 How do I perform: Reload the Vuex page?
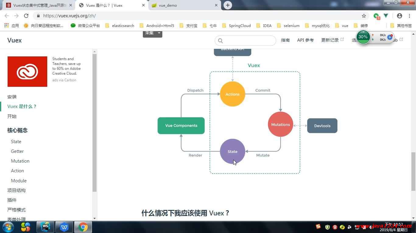coord(26,16)
